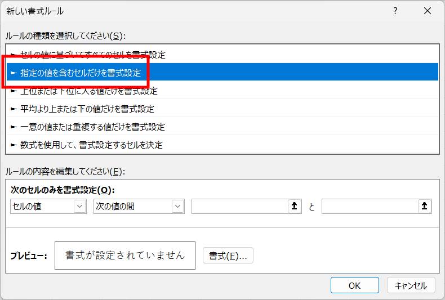This screenshot has width=445, height=300.
Task: Click the first value input field
Action: (240, 206)
